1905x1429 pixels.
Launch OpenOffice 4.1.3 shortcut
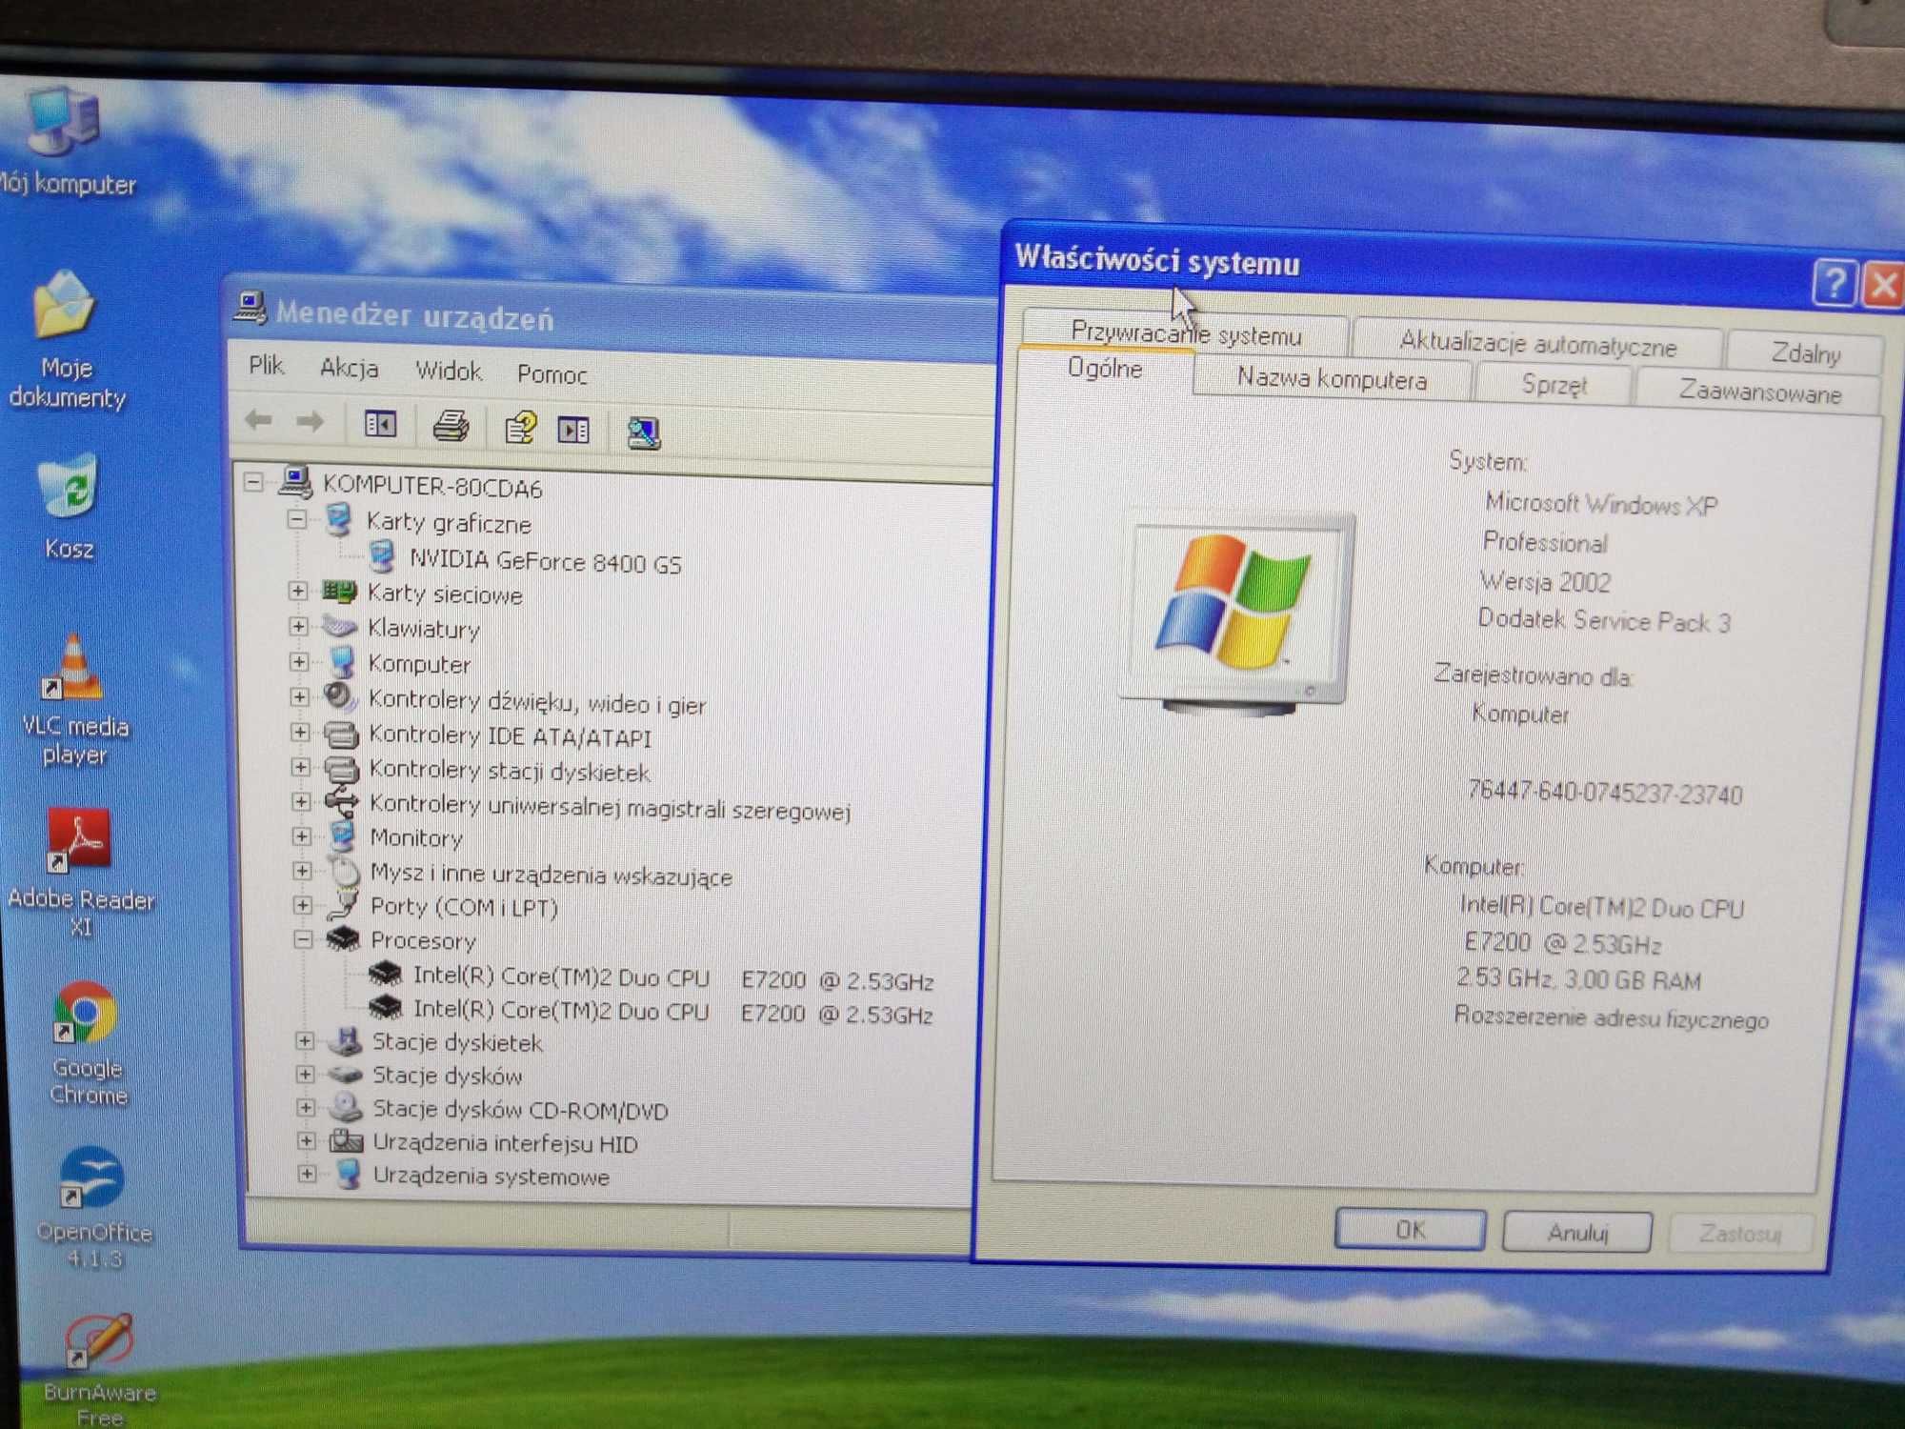pyautogui.click(x=91, y=1177)
